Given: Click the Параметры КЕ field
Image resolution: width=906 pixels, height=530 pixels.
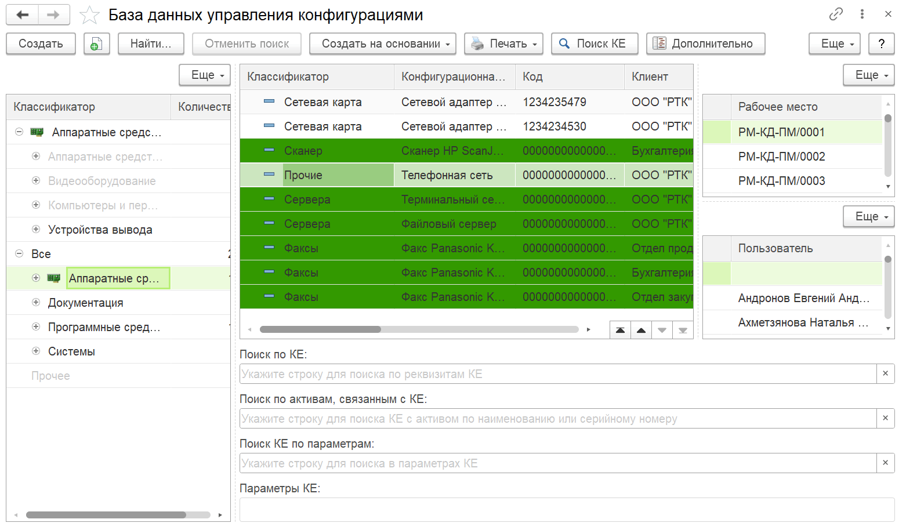Looking at the screenshot, I should [567, 510].
